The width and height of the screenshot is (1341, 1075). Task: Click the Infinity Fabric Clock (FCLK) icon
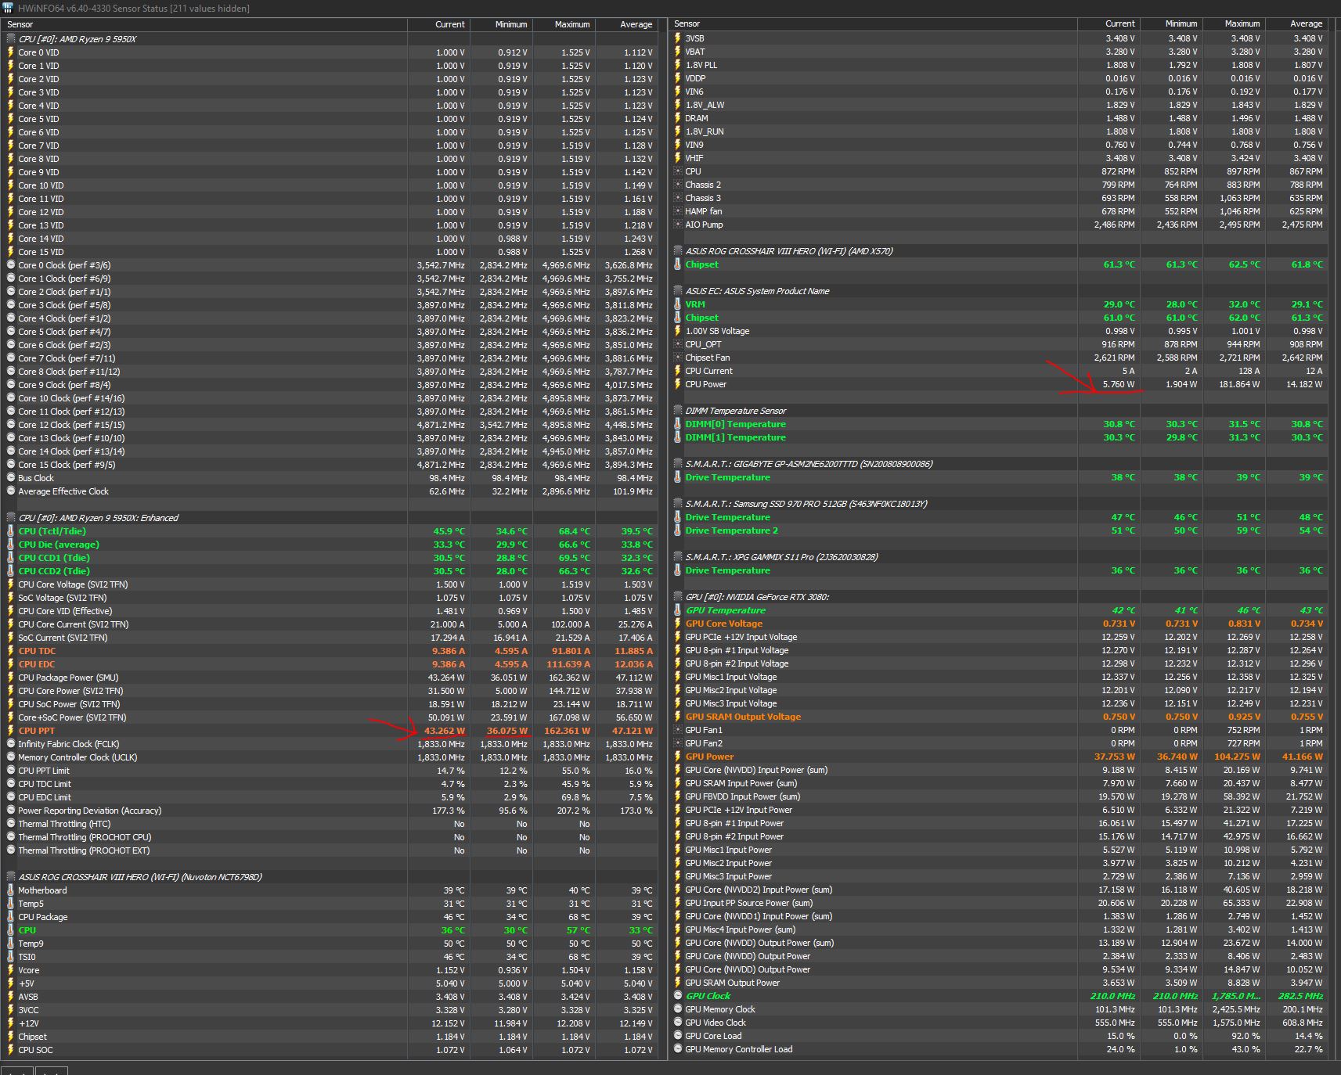11,744
